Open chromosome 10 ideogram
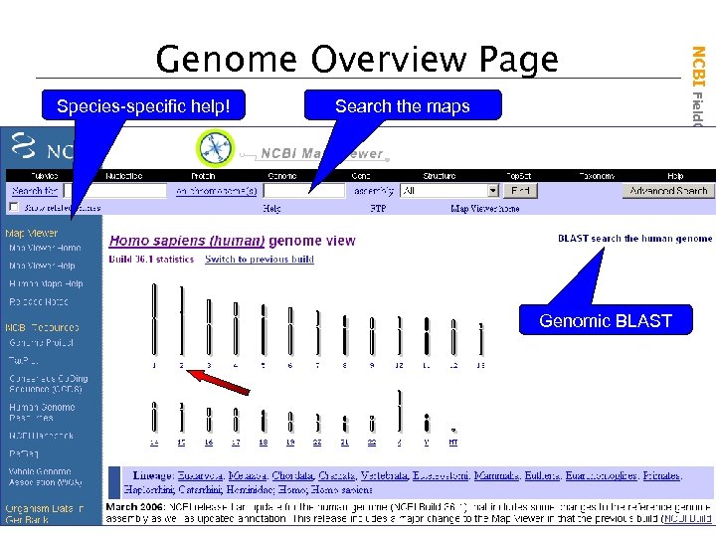This screenshot has height=537, width=716. (x=400, y=336)
